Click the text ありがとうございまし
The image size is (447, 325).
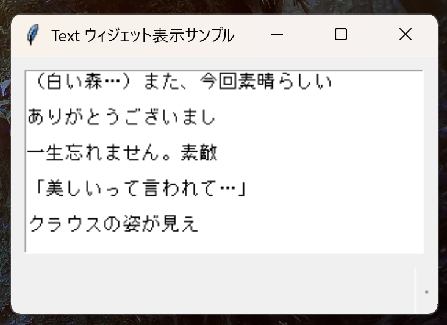[122, 117]
